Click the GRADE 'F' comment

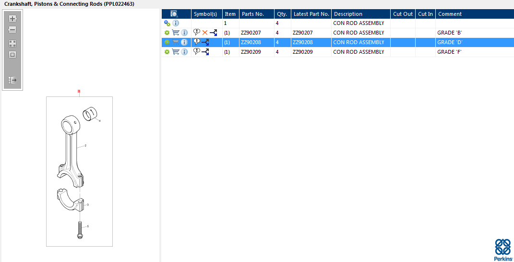coord(449,52)
